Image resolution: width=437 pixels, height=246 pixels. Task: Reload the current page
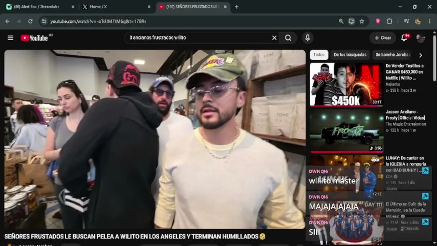pos(30,21)
